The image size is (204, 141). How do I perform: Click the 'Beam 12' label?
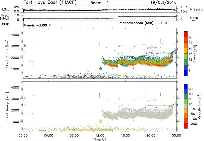[99, 3]
